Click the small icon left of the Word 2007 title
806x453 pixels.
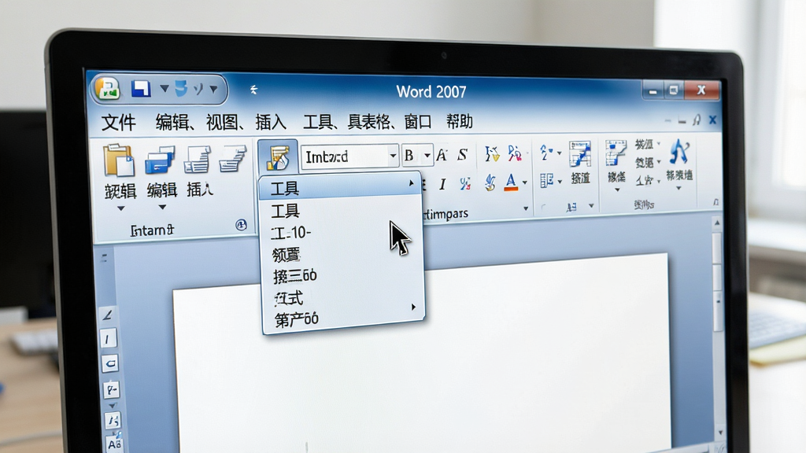253,90
